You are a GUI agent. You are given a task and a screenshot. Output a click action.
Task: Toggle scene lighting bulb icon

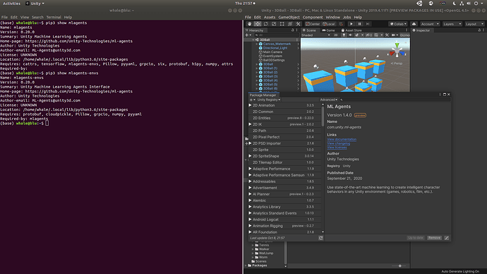tap(344, 35)
